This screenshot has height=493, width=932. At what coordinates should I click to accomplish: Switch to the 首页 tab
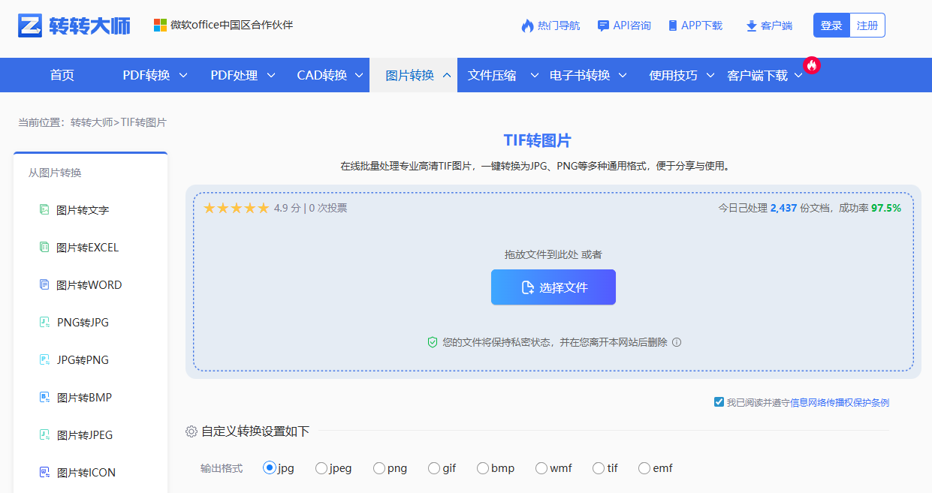point(62,75)
